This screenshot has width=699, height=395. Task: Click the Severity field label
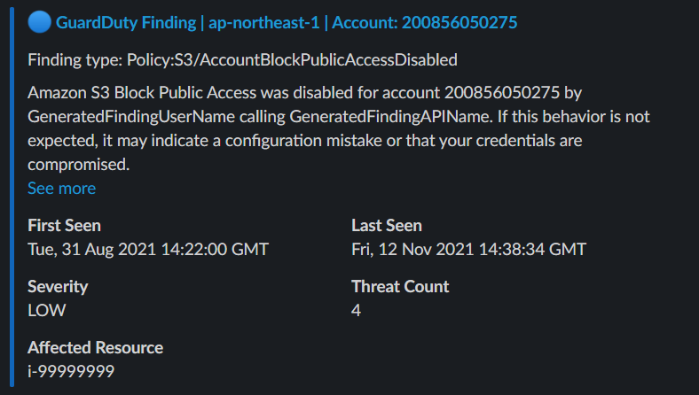click(x=58, y=286)
